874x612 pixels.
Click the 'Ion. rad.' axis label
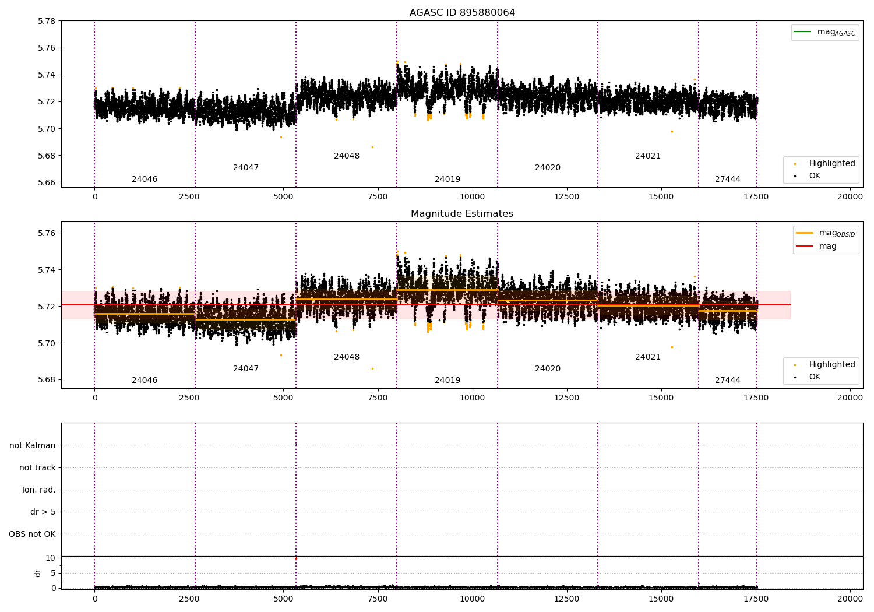(x=39, y=490)
